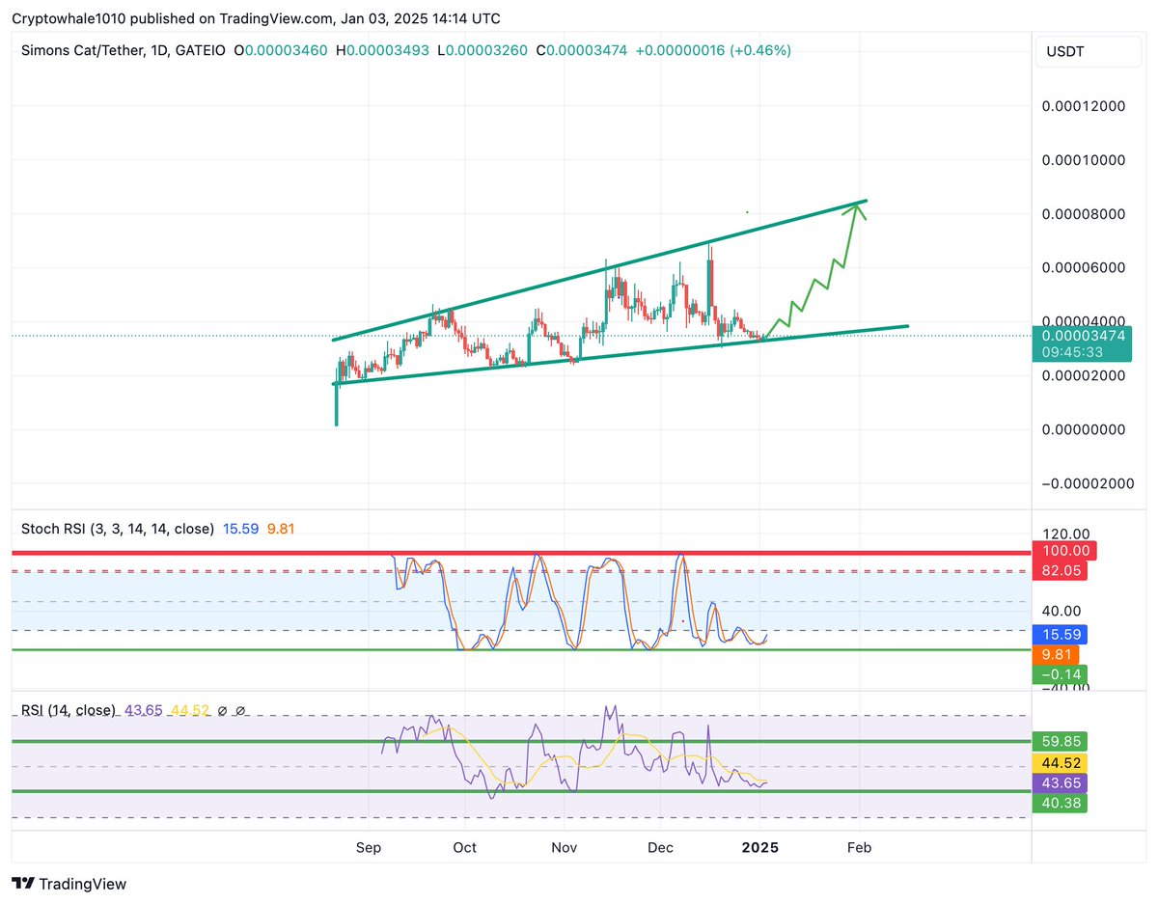Click the current price tag 0.00003474

1081,336
